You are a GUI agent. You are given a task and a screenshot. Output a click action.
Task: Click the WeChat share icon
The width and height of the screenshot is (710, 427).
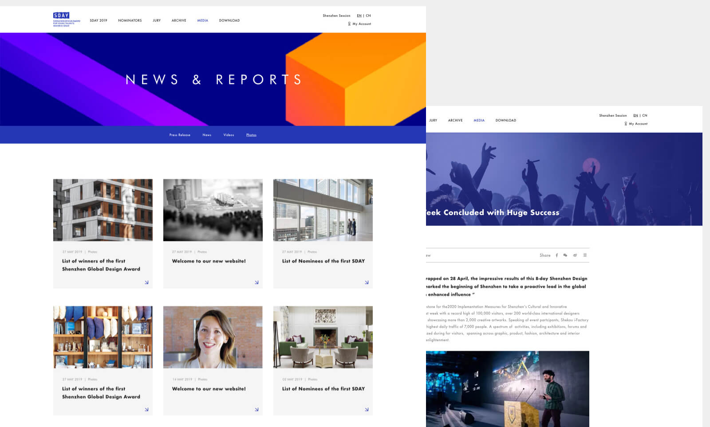pyautogui.click(x=565, y=255)
